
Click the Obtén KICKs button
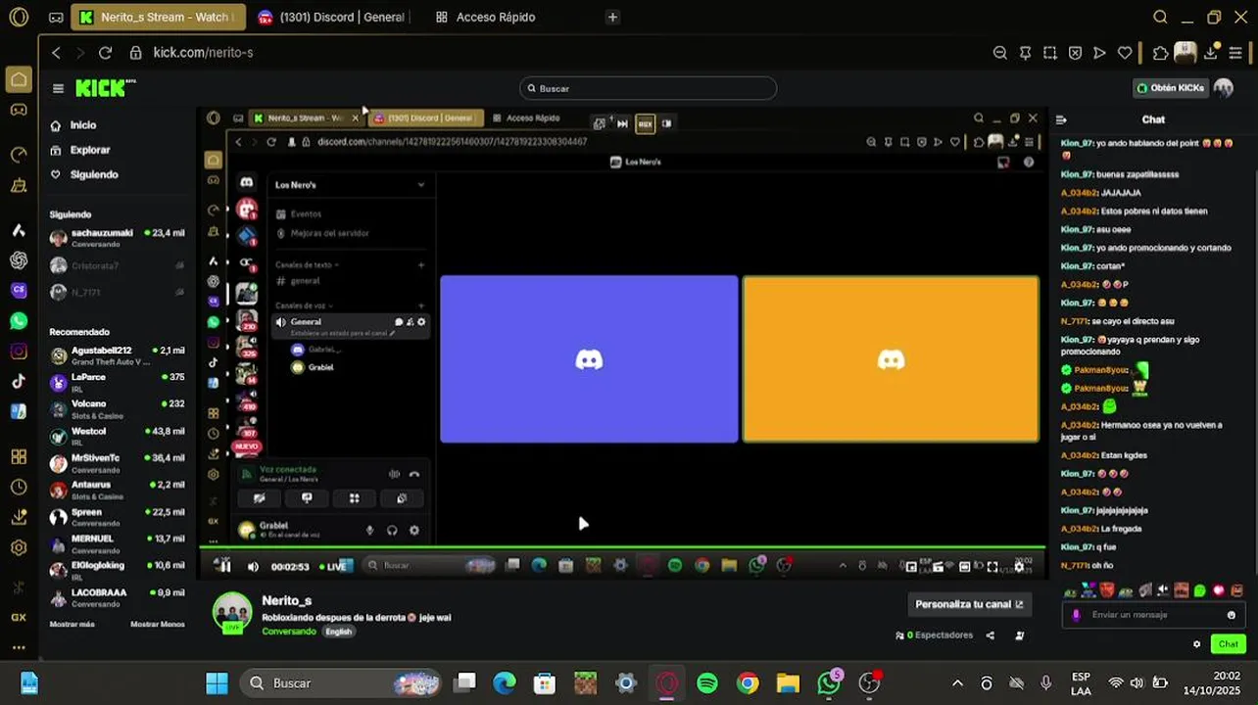[x=1170, y=88]
